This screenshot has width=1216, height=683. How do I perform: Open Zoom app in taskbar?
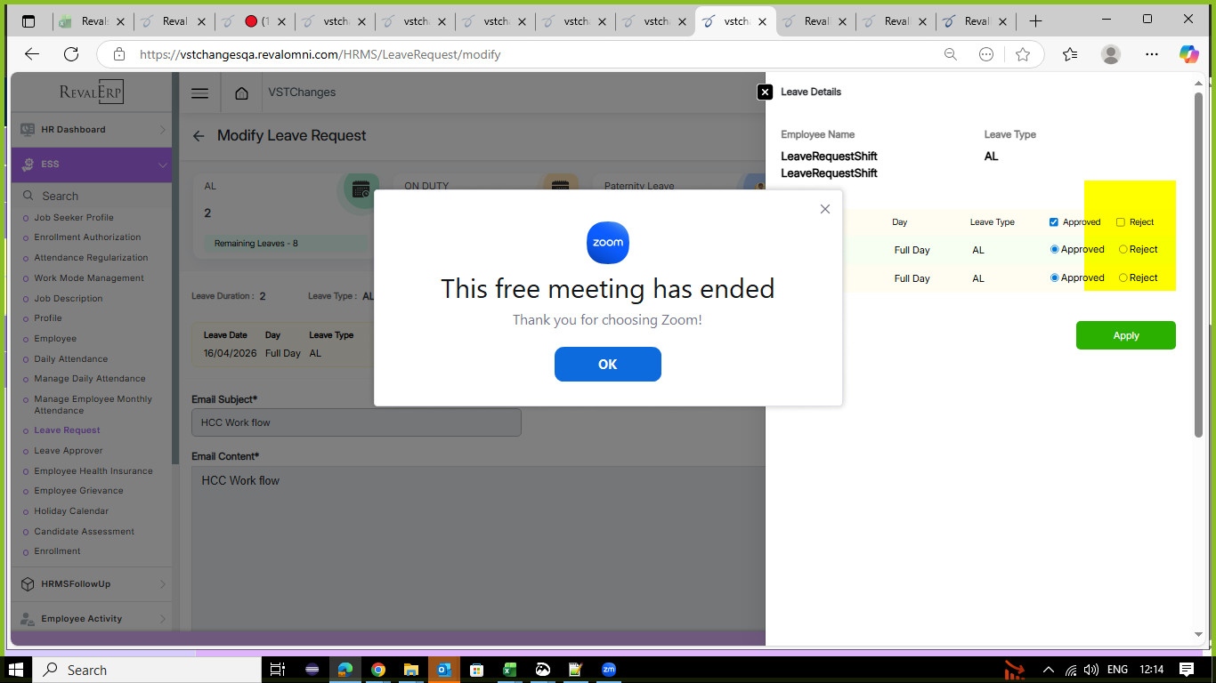(x=609, y=670)
